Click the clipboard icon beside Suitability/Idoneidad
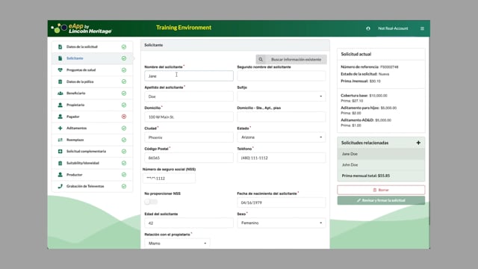 pyautogui.click(x=60, y=163)
